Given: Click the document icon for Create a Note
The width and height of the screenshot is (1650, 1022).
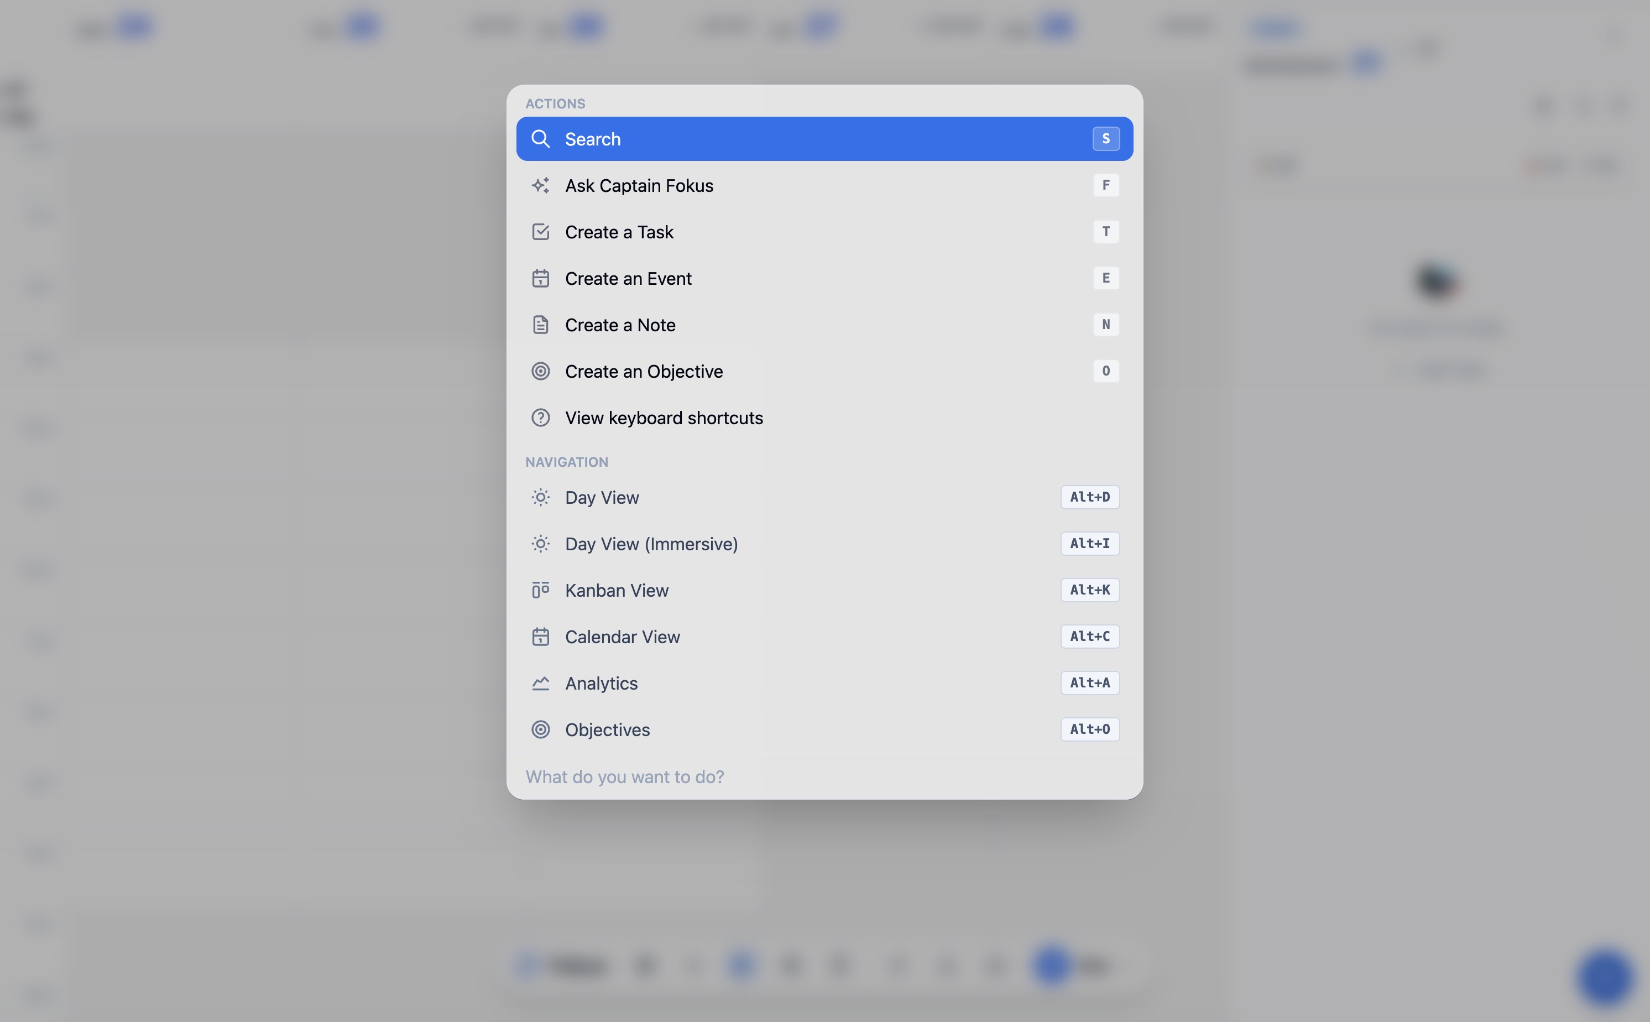Looking at the screenshot, I should (540, 325).
